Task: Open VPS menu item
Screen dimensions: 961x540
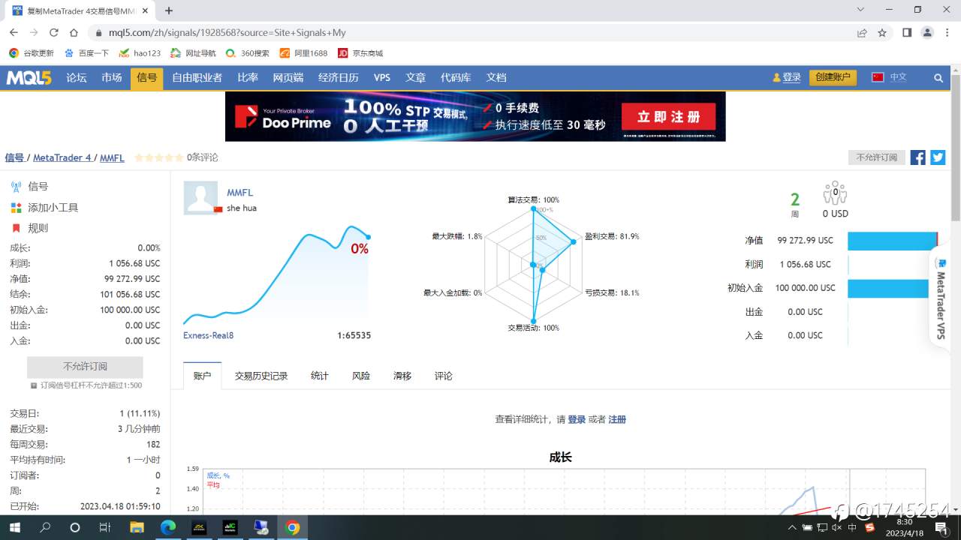Action: [x=382, y=77]
